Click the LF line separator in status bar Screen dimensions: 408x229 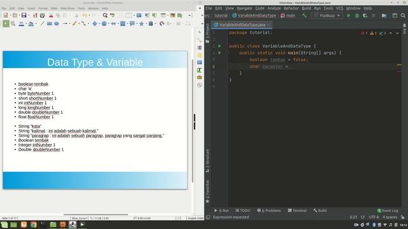[x=363, y=217]
